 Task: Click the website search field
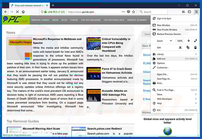coord(146,34)
